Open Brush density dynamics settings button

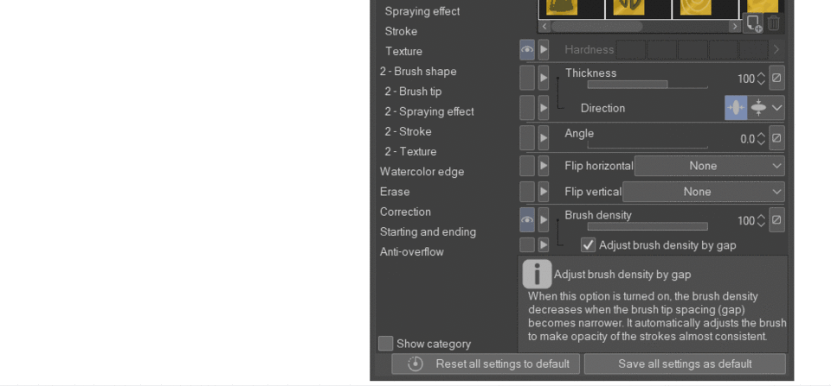coord(776,220)
